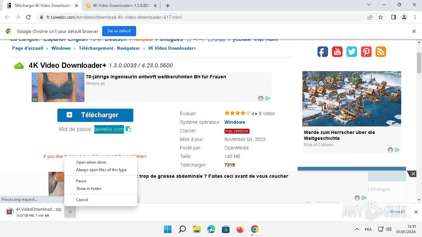This screenshot has width=422, height=237.
Task: Open the 'Werde zum Herrscher' ad headline
Action: pos(340,135)
